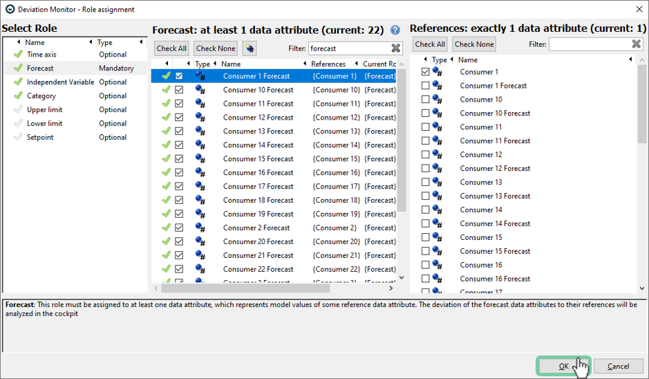Screen dimensions: 649x379
Task: Click the first column arrow in Forecast table header
Action: 167,64
